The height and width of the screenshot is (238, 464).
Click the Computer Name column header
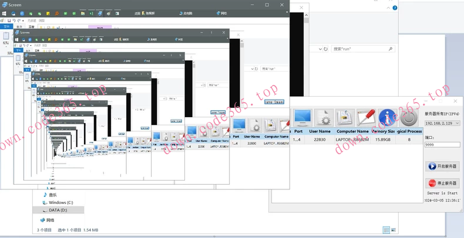352,131
